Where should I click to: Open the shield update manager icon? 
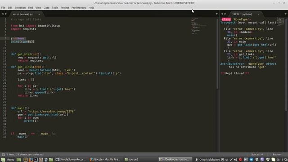click(268, 159)
